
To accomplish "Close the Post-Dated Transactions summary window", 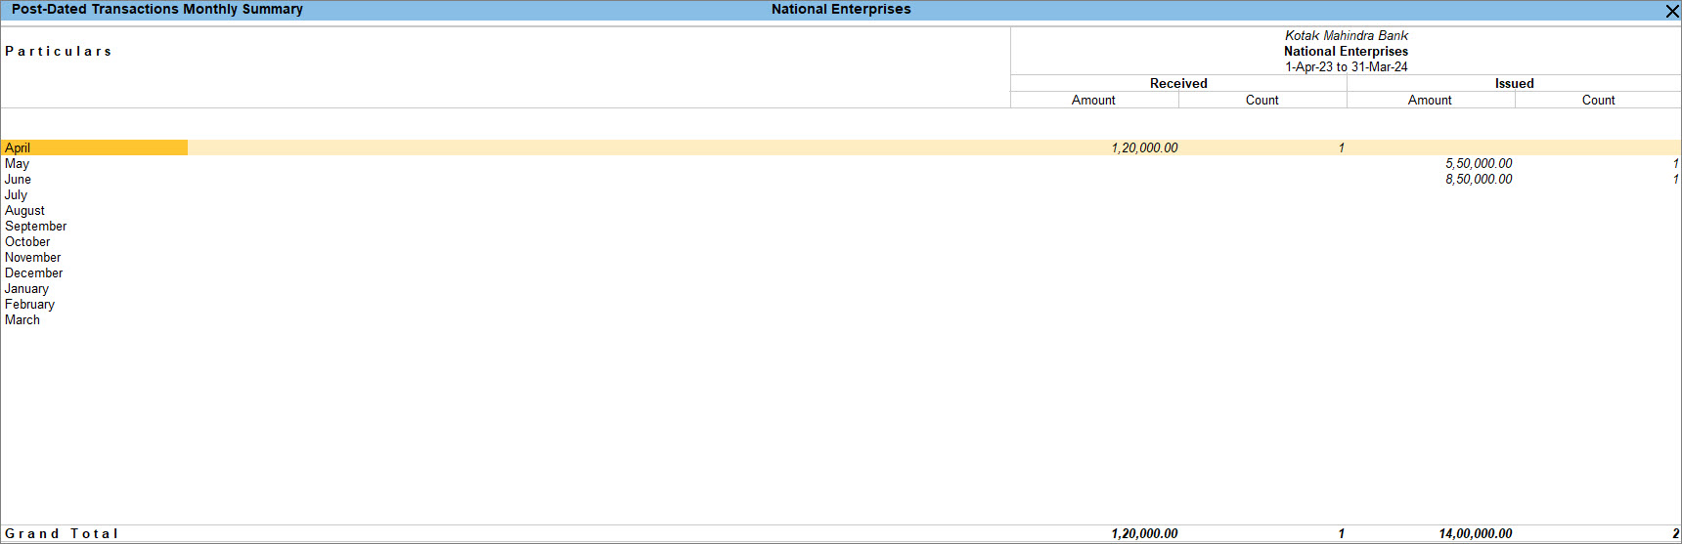I will click(1672, 11).
